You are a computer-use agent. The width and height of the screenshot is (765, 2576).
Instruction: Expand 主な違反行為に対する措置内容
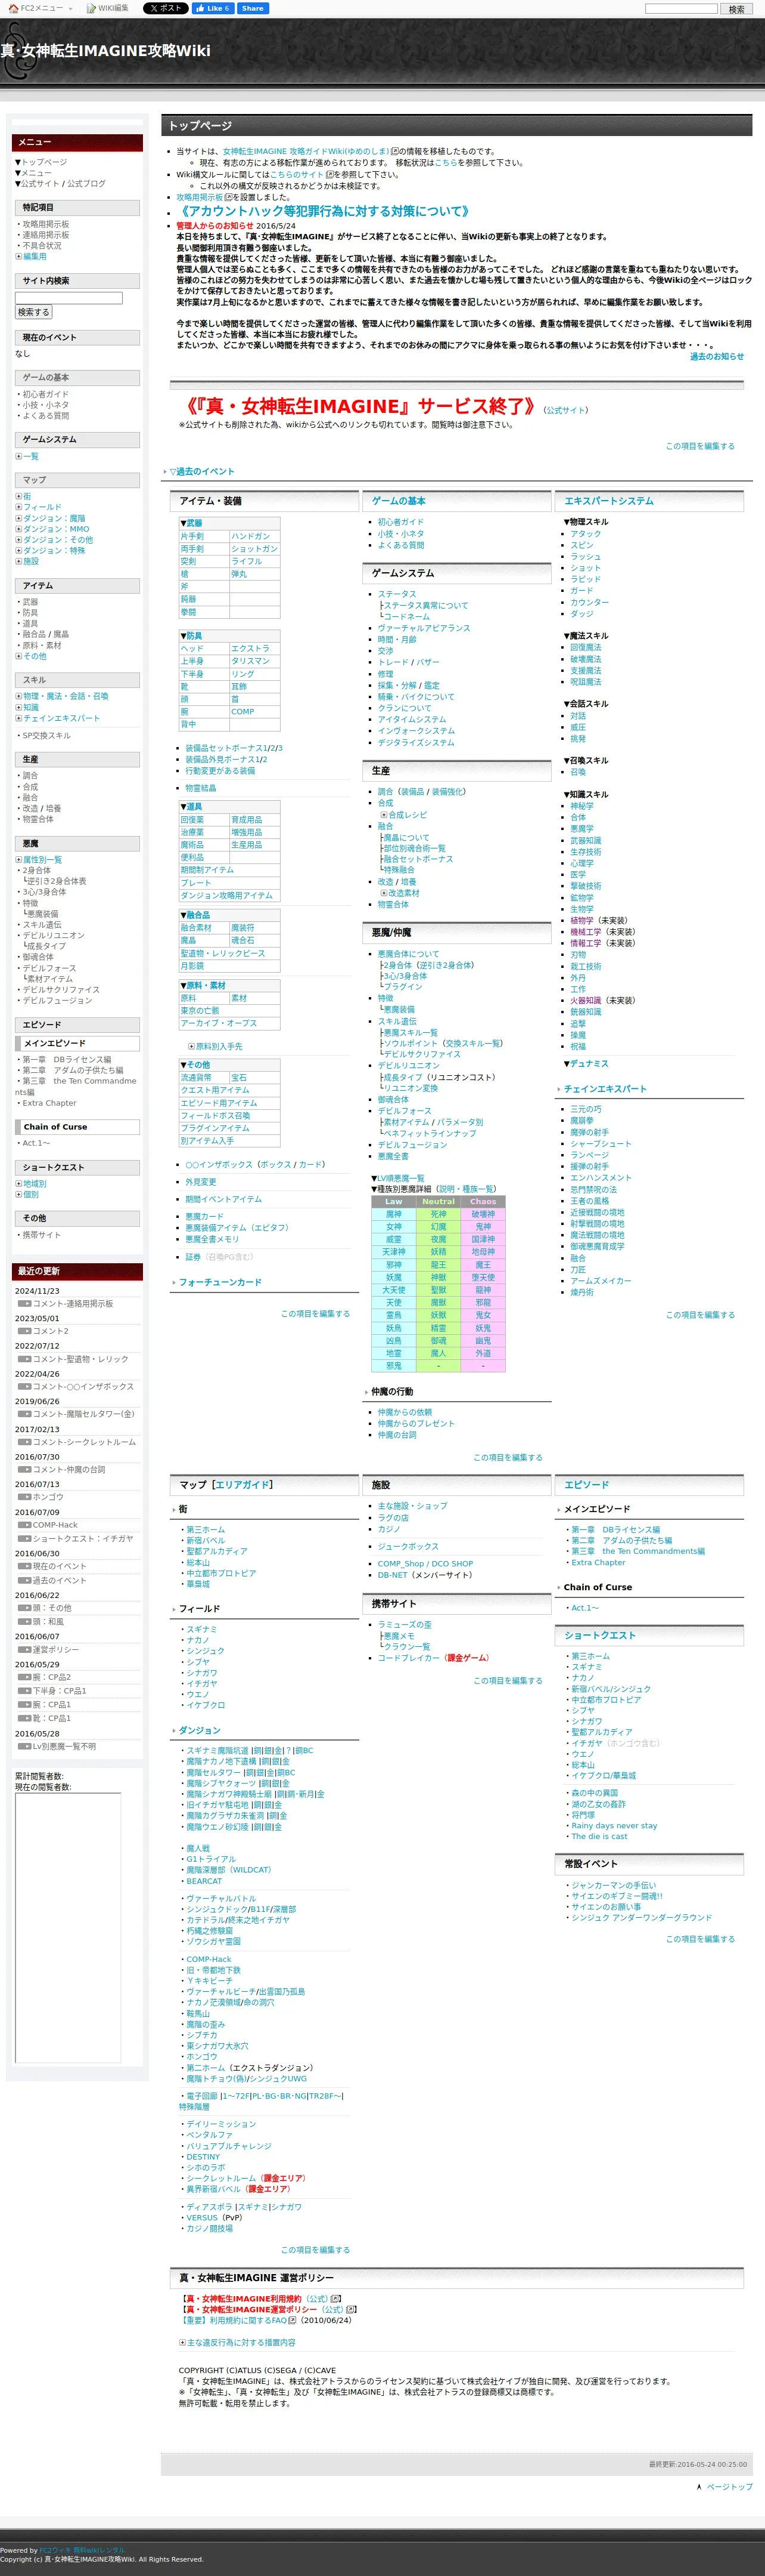(183, 2342)
